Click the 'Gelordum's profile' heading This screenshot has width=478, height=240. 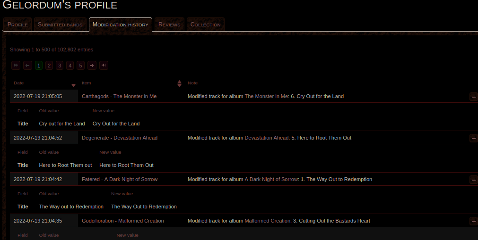[60, 5]
